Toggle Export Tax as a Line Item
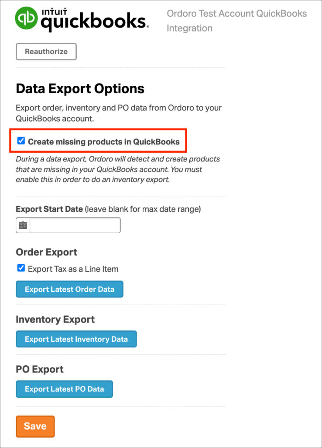The height and width of the screenshot is (448, 322). click(21, 268)
